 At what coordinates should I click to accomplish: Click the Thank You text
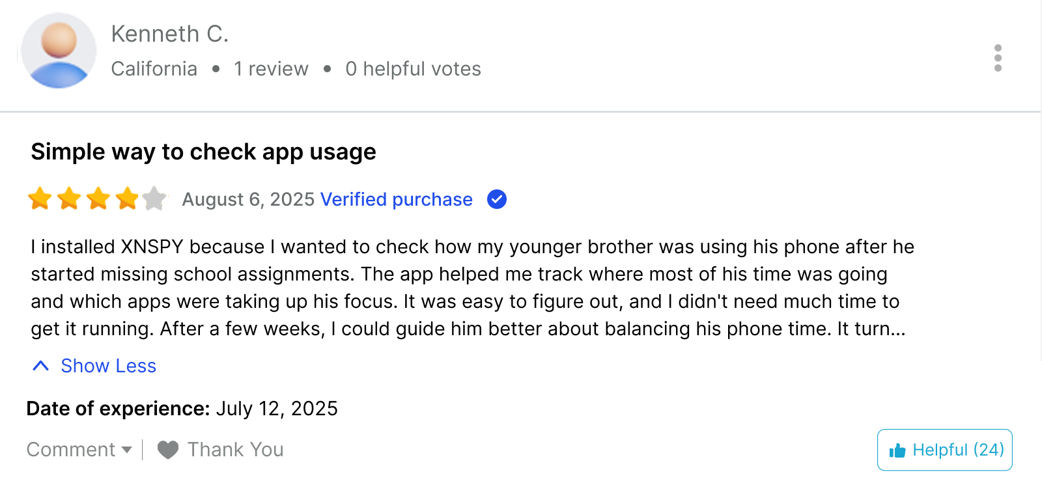pos(236,450)
